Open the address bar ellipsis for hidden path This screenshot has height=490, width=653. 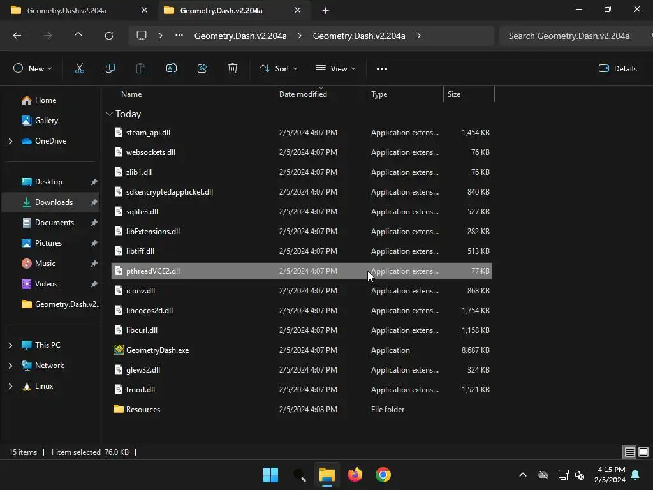coord(179,36)
